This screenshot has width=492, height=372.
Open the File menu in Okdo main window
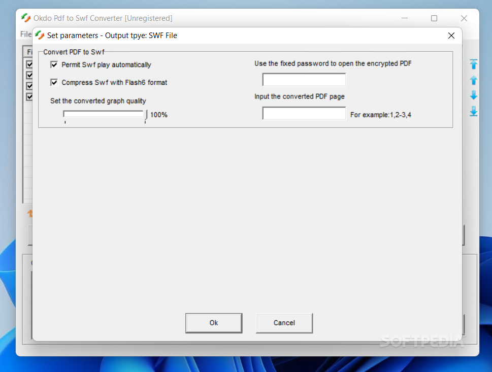pos(26,34)
